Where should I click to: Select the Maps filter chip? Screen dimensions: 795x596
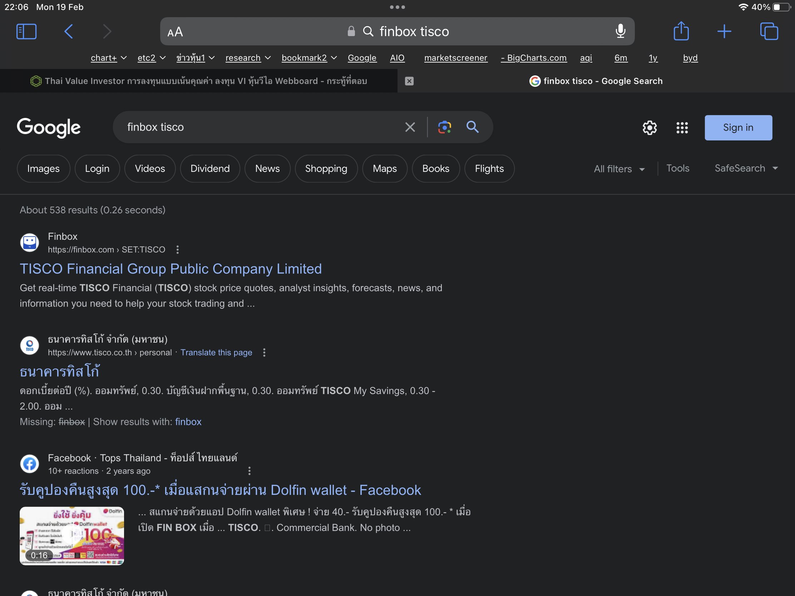385,169
